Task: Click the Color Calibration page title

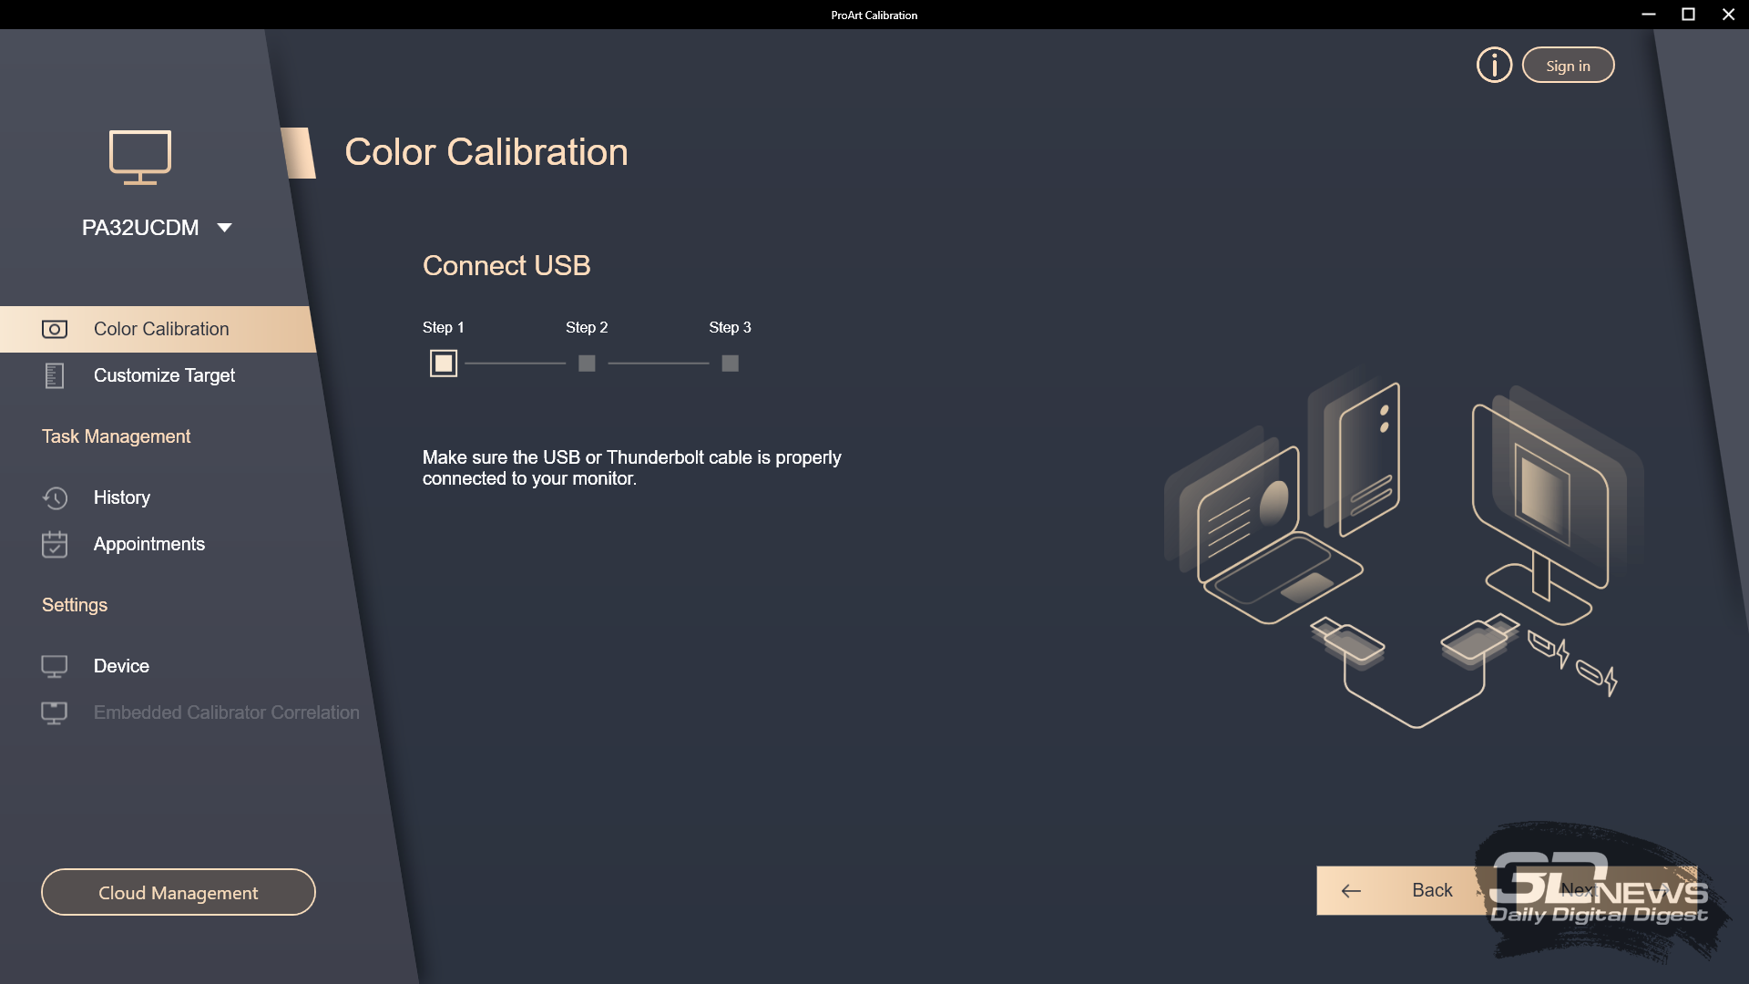Action: (486, 152)
